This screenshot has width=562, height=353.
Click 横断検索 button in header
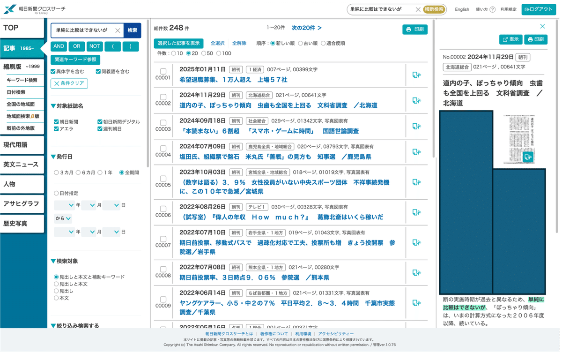(434, 9)
